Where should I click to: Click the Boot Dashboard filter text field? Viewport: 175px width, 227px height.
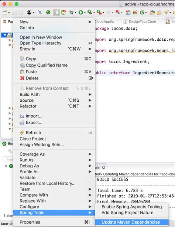pos(8,159)
